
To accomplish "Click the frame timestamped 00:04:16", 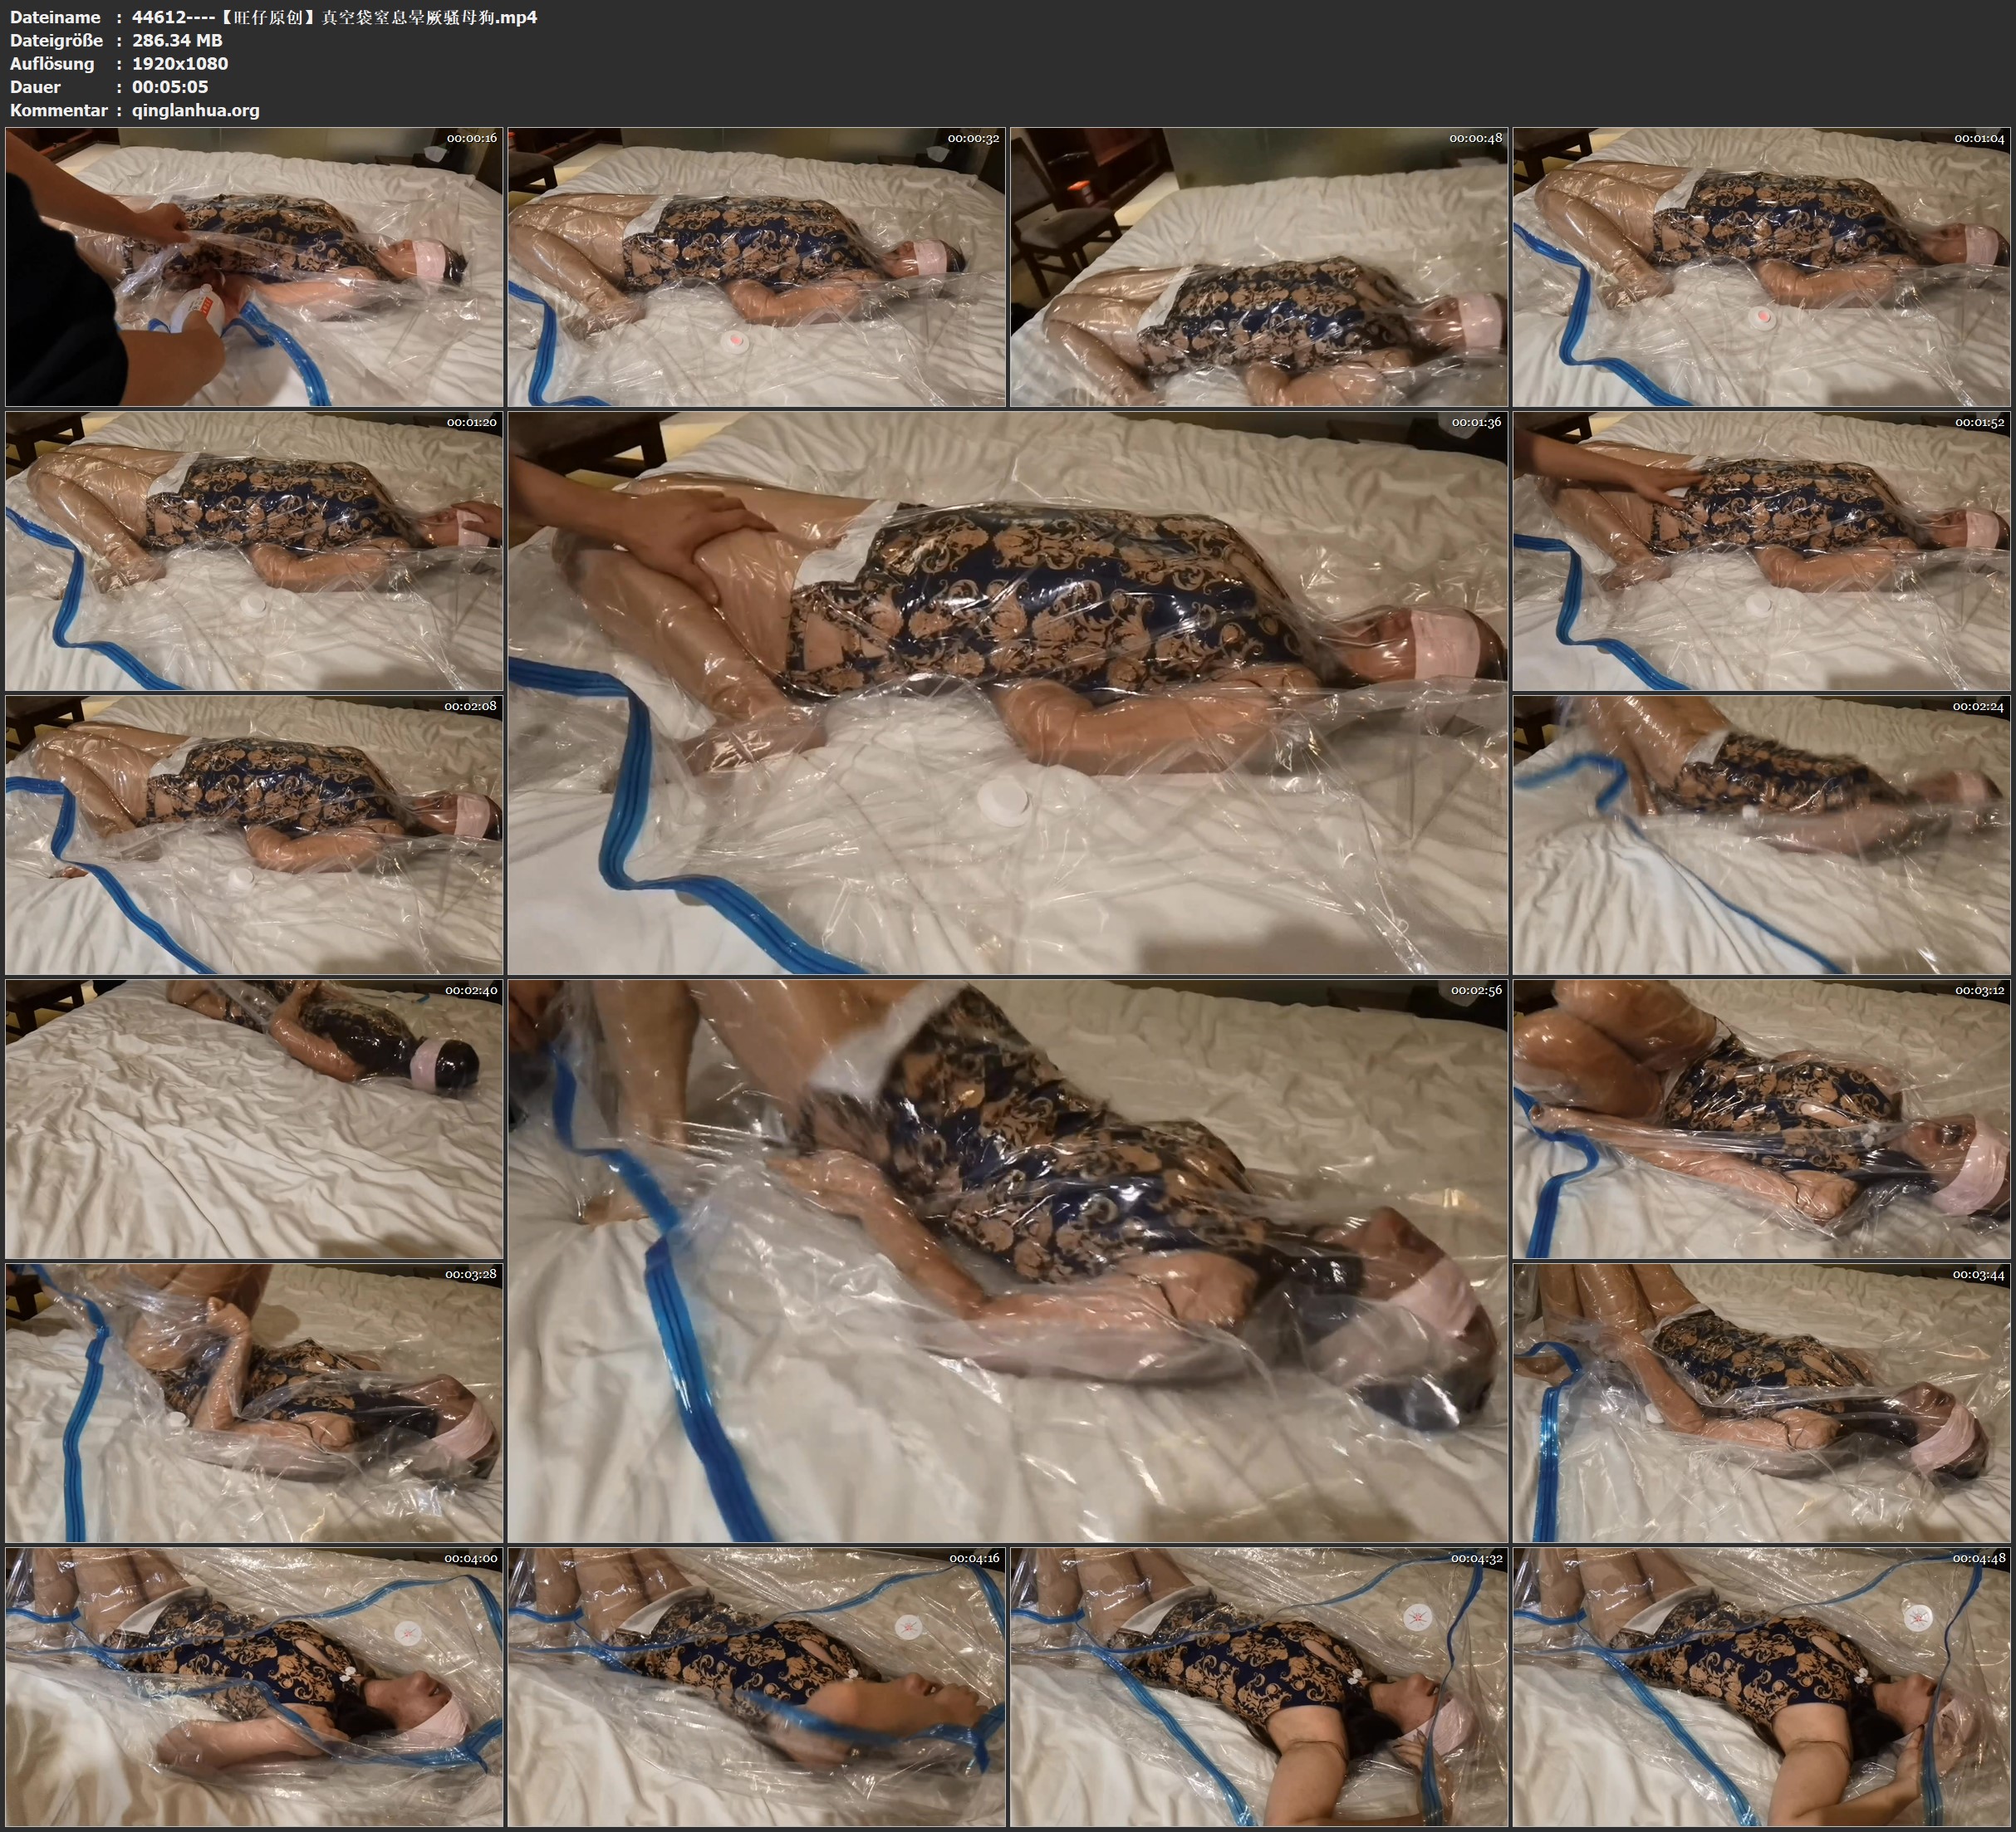I will (756, 1686).
